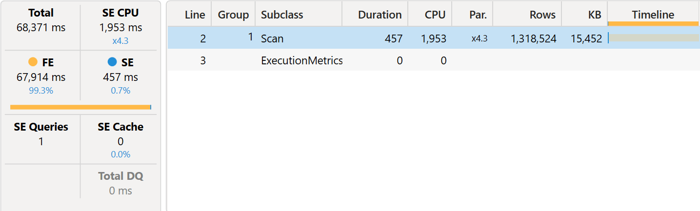Sort by the Subclass column header
700x211 pixels.
pos(299,14)
